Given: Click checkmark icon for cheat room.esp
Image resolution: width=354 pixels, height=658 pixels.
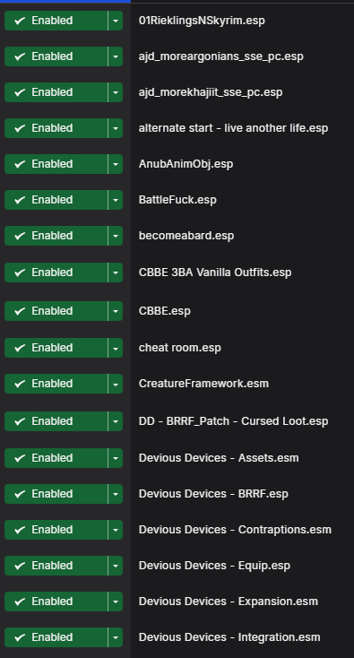Looking at the screenshot, I should (x=20, y=348).
